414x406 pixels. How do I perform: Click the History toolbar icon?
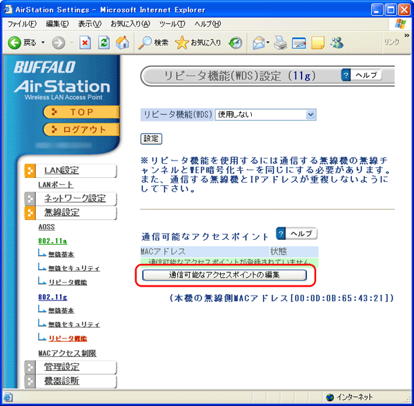coord(236,43)
